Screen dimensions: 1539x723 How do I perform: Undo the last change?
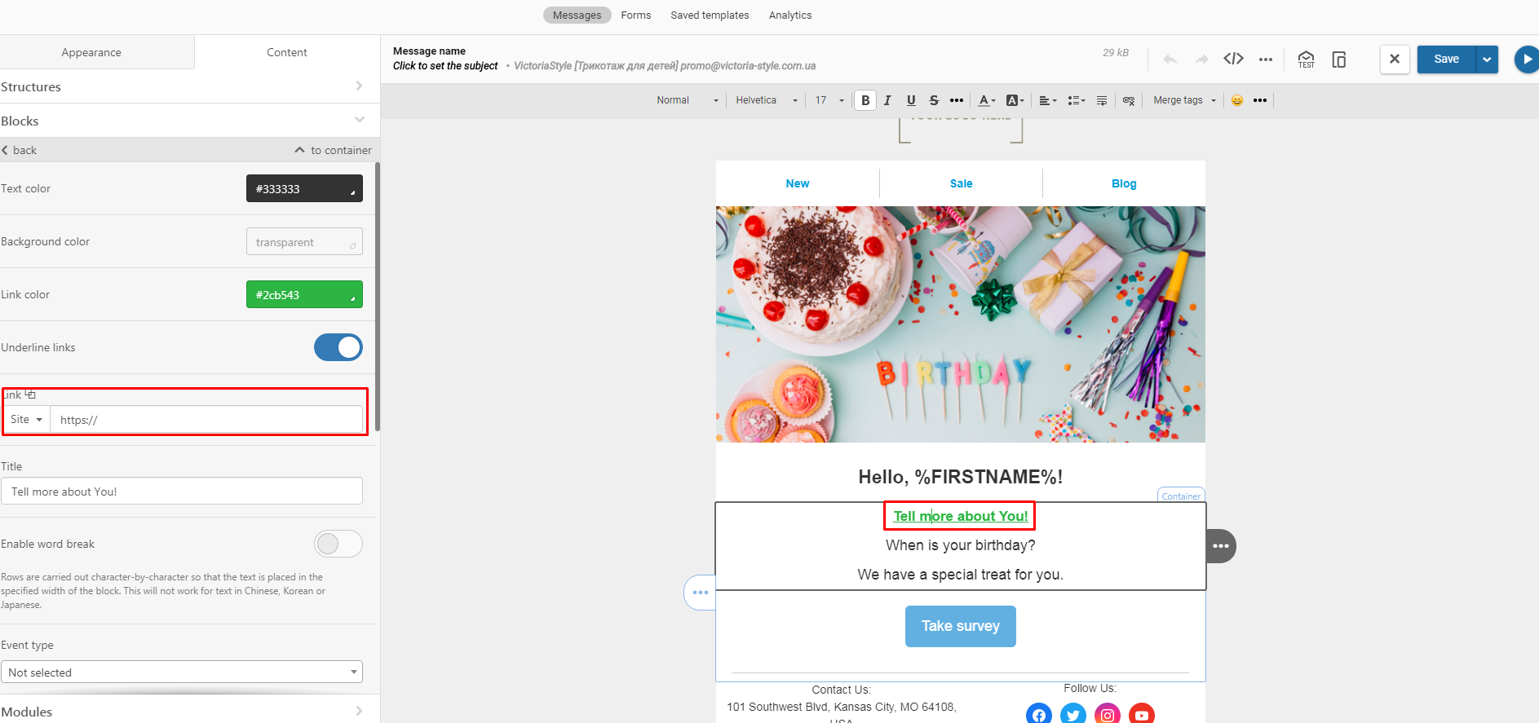tap(1170, 59)
